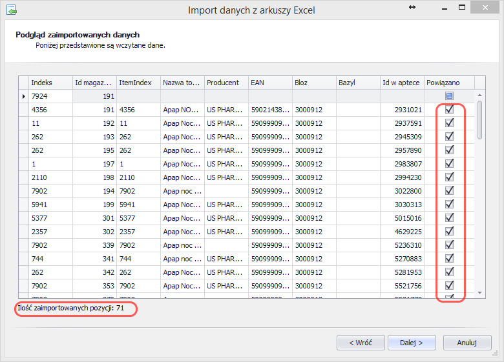Image resolution: width=504 pixels, height=362 pixels.
Task: Click the scroll down arrow of the table
Action: coord(479,293)
